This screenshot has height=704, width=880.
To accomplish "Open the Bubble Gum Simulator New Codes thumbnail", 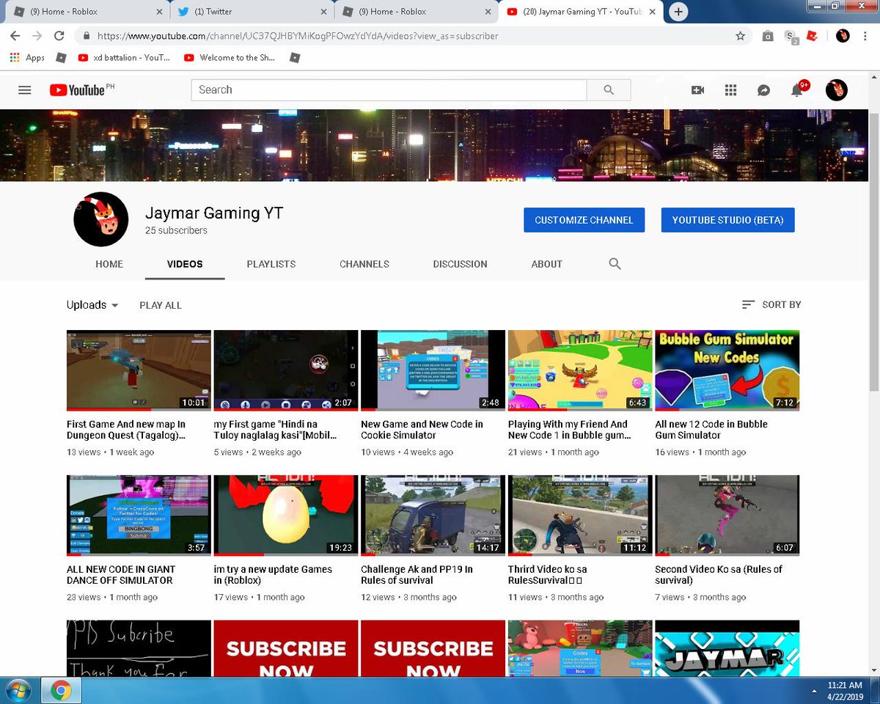I will [727, 370].
